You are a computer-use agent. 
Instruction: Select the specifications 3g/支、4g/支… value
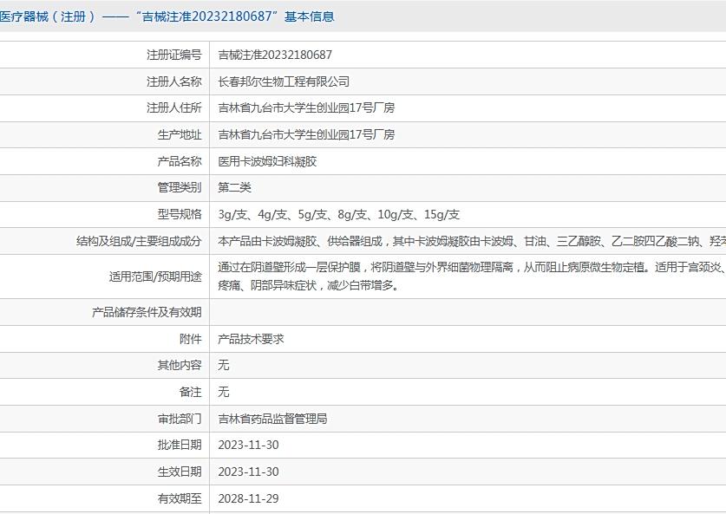339,215
